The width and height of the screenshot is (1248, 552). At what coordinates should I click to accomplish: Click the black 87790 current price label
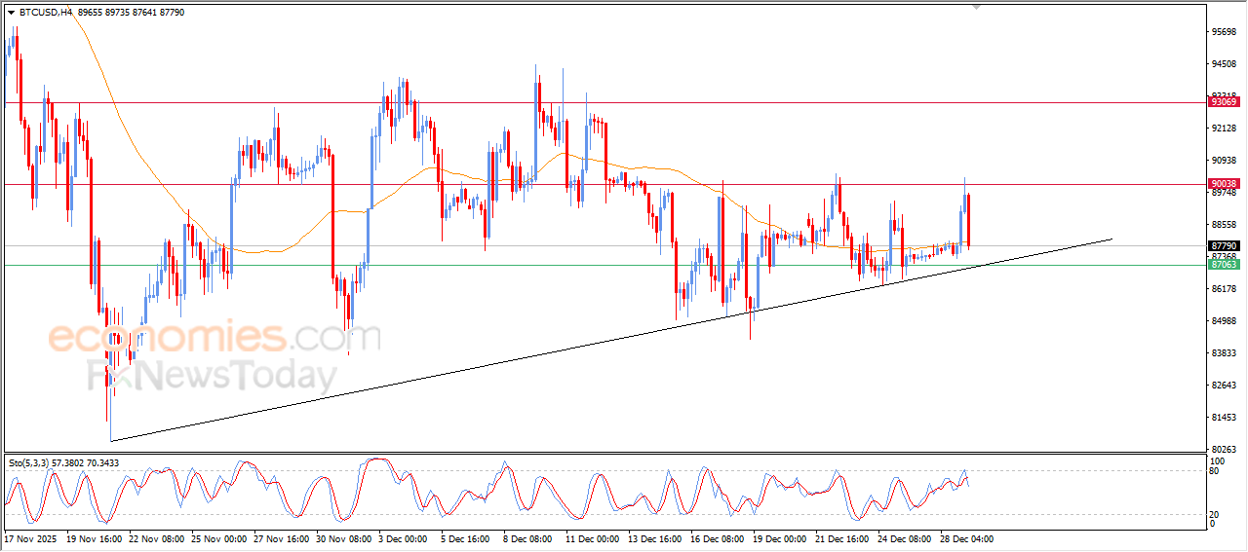click(1223, 246)
